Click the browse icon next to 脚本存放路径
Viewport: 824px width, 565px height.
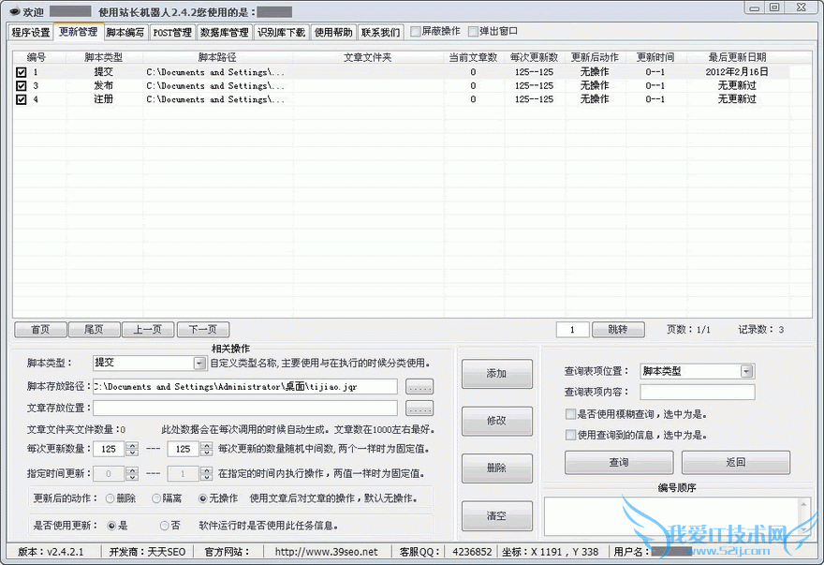[x=419, y=386]
